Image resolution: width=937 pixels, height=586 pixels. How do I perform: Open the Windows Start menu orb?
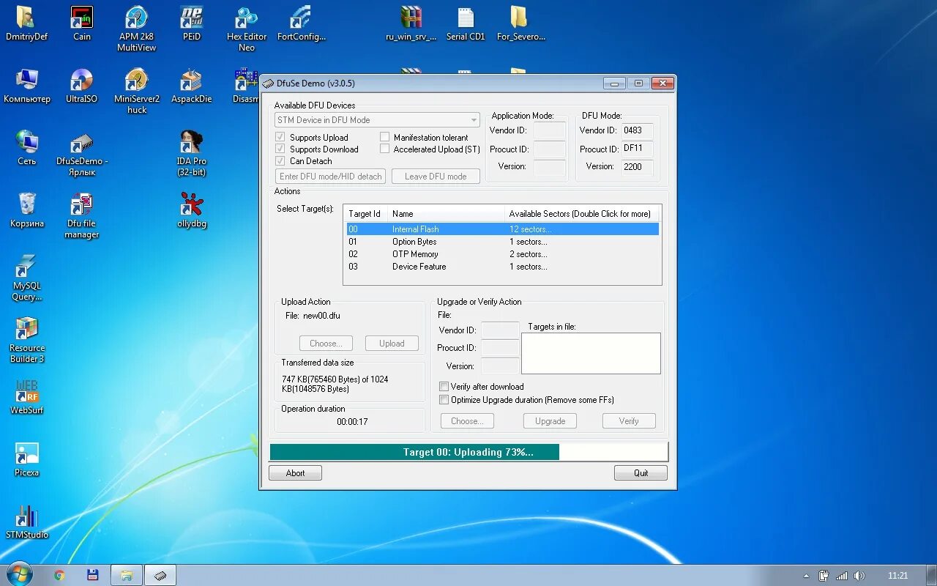(x=18, y=574)
